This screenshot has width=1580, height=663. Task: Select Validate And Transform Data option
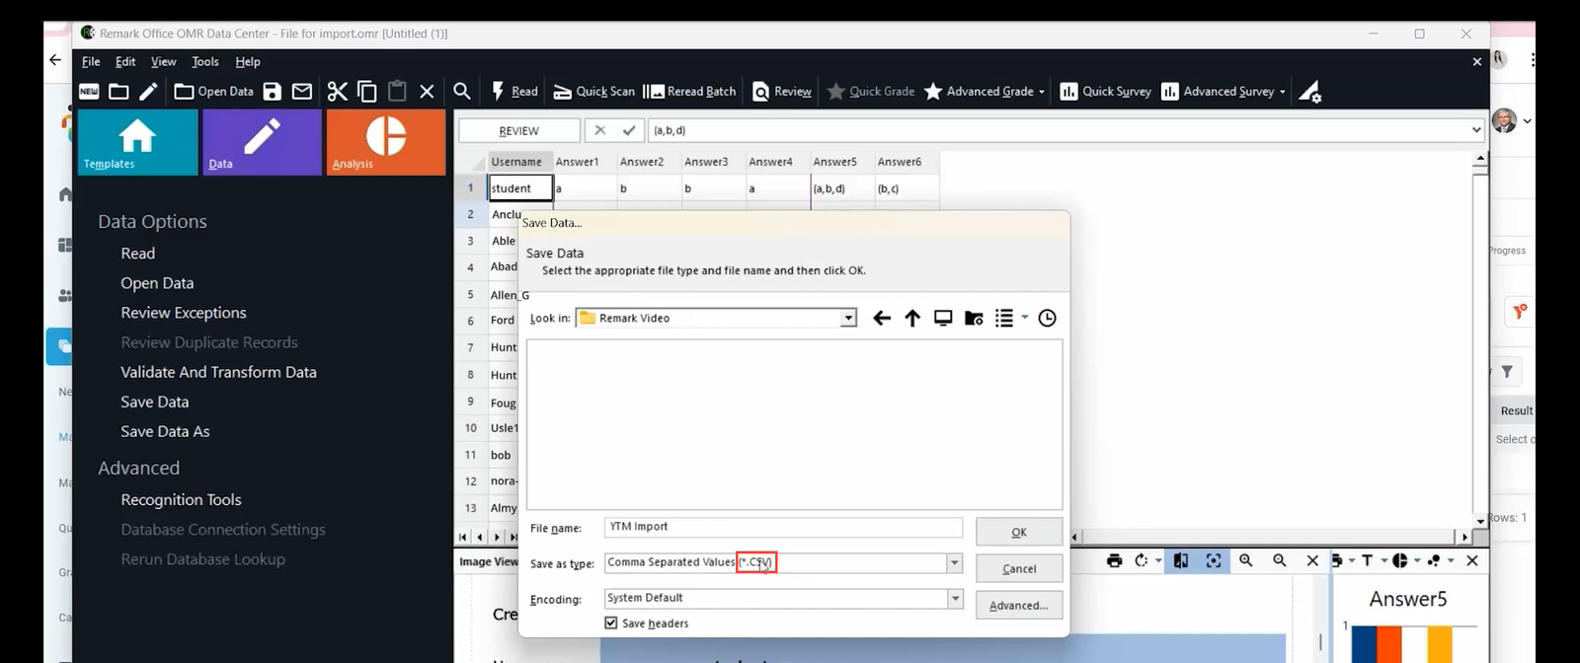218,372
